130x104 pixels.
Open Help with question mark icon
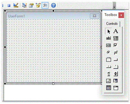tap(53, 5)
